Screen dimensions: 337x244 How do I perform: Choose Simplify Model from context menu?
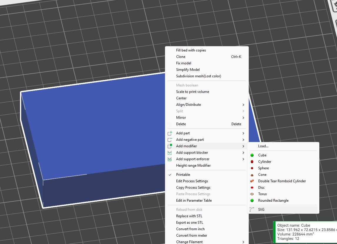188,70
